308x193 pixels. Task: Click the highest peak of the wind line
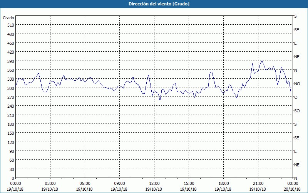pyautogui.click(x=262, y=60)
